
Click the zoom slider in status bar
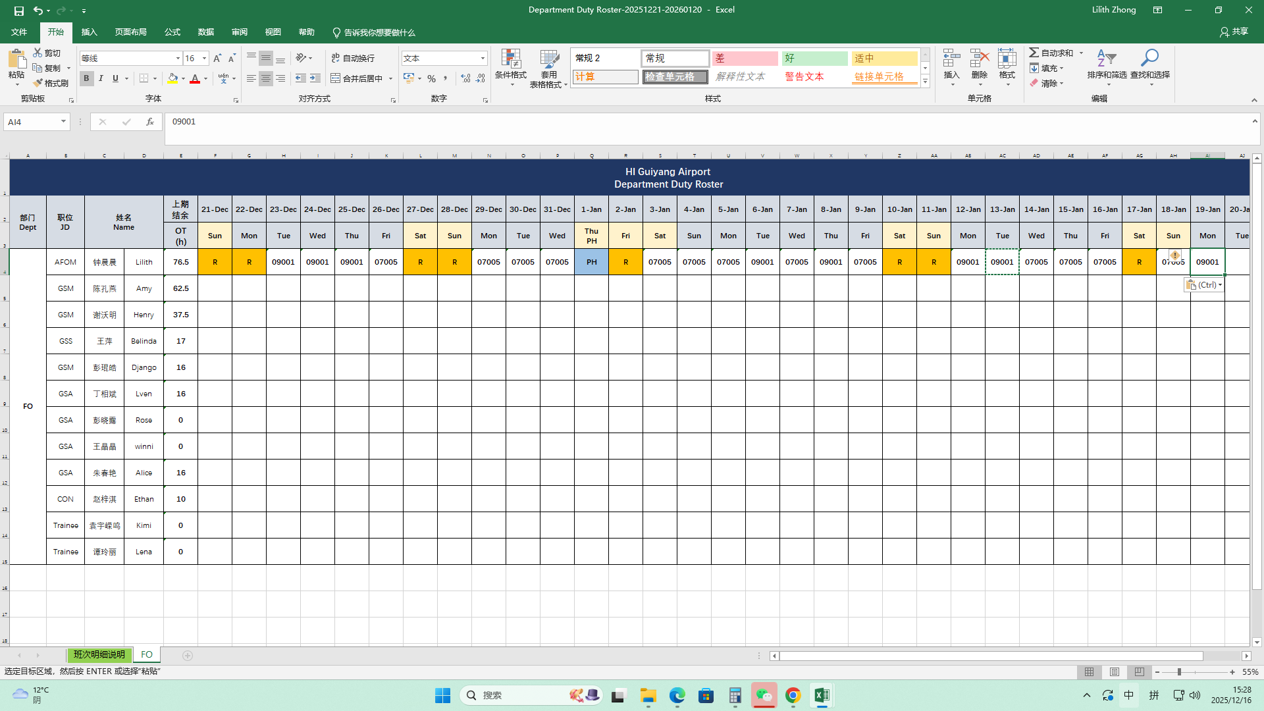(1179, 672)
